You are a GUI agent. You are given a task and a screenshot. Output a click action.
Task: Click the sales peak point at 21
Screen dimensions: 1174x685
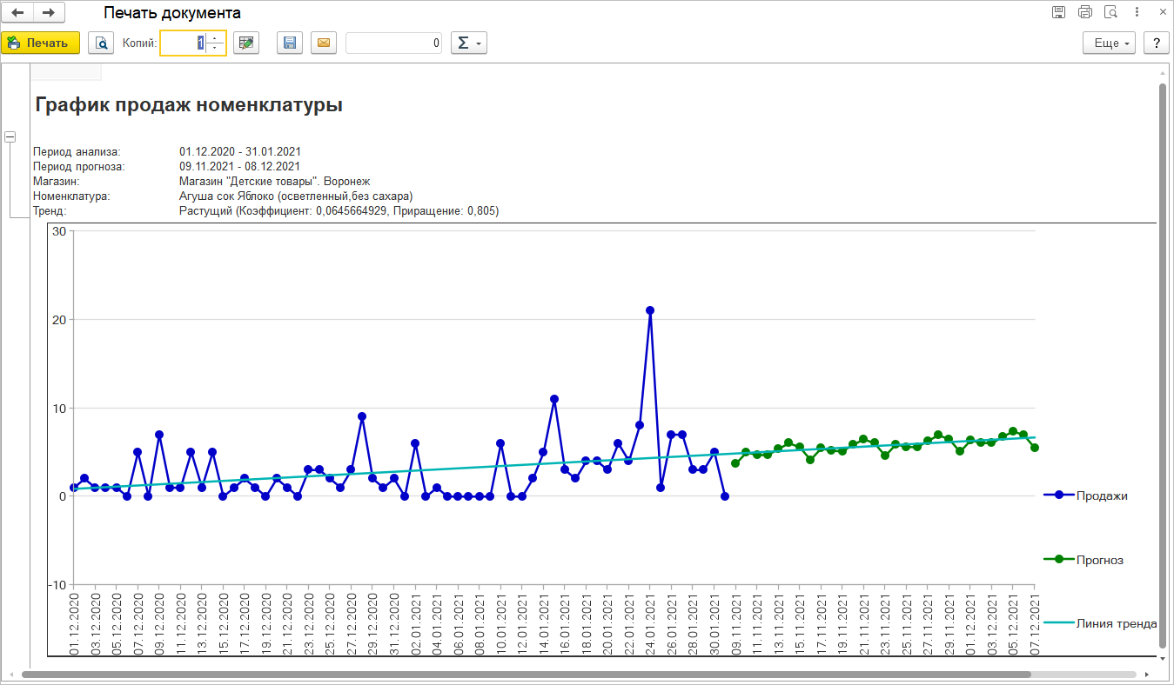coord(650,310)
